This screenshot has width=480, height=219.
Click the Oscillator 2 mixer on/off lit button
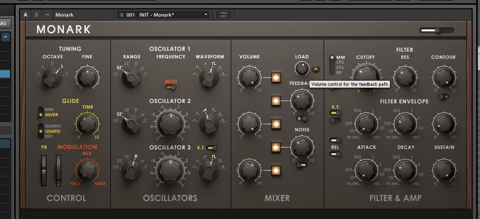click(x=275, y=124)
